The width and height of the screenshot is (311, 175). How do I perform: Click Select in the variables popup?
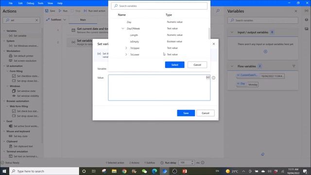pos(174,65)
